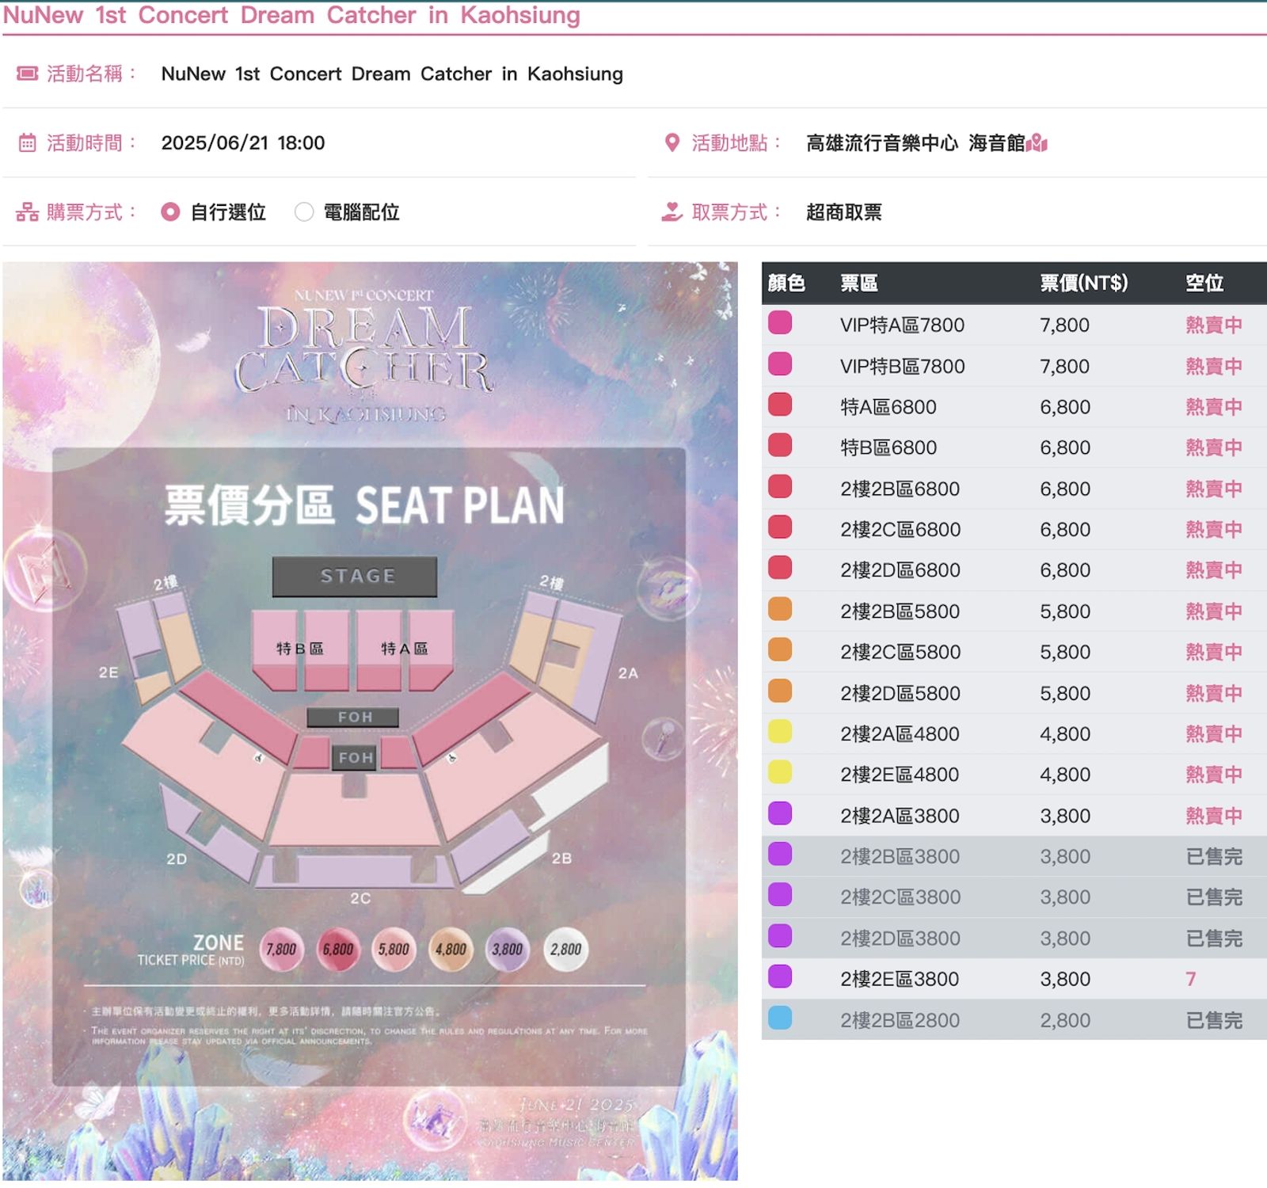Click the 空位 column header
The height and width of the screenshot is (1188, 1267).
[x=1204, y=284]
